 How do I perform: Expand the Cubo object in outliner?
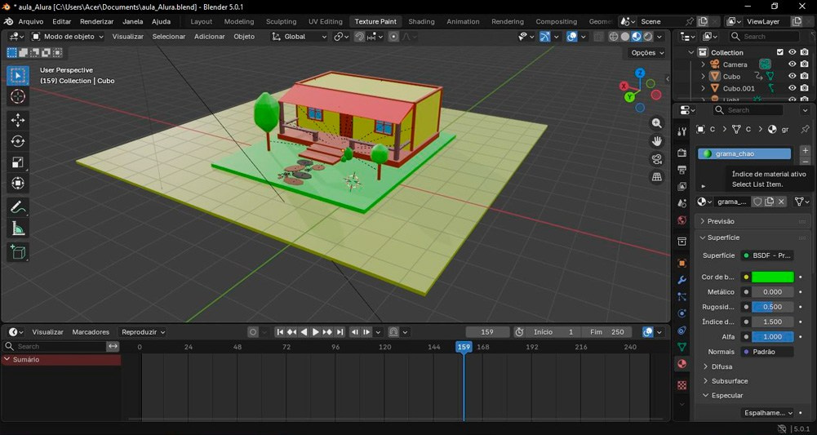click(703, 77)
